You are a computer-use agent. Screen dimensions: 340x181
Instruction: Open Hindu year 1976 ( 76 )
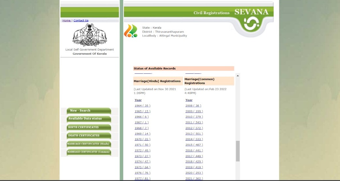(143, 173)
